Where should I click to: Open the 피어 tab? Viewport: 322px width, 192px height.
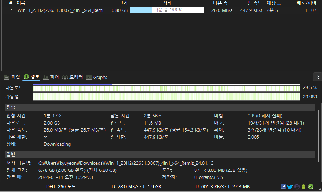point(51,77)
